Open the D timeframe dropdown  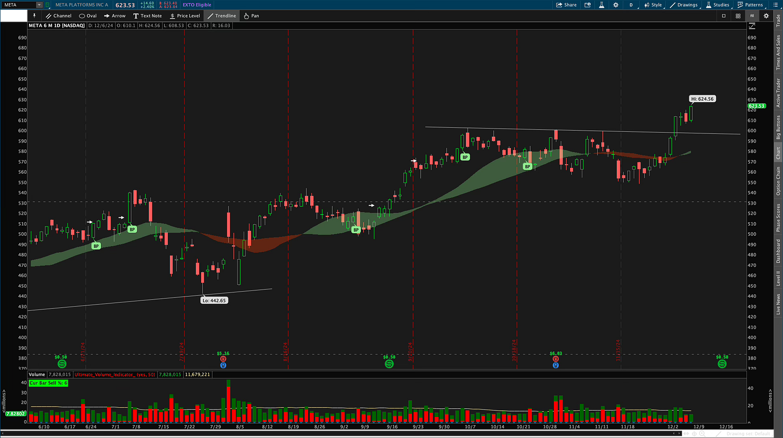pos(631,5)
